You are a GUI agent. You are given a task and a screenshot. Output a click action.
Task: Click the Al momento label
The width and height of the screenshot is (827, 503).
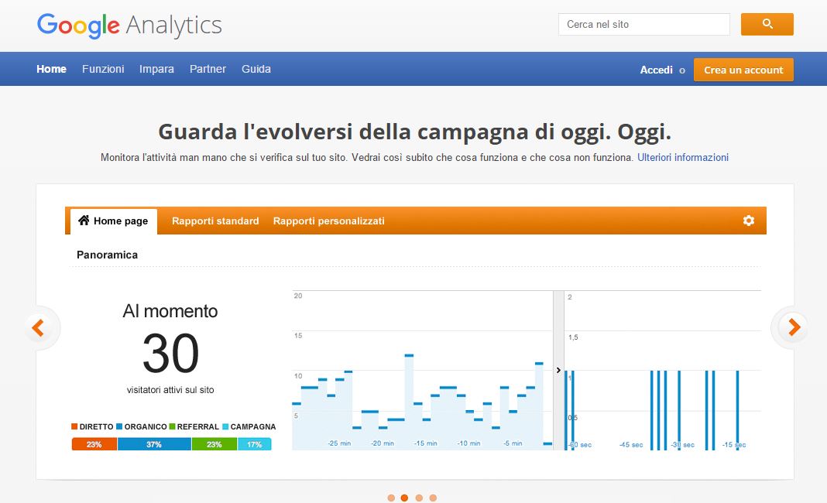coord(170,311)
